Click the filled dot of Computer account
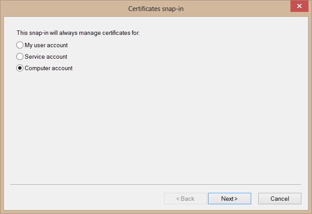Viewport: 312px width, 214px height. coord(20,68)
